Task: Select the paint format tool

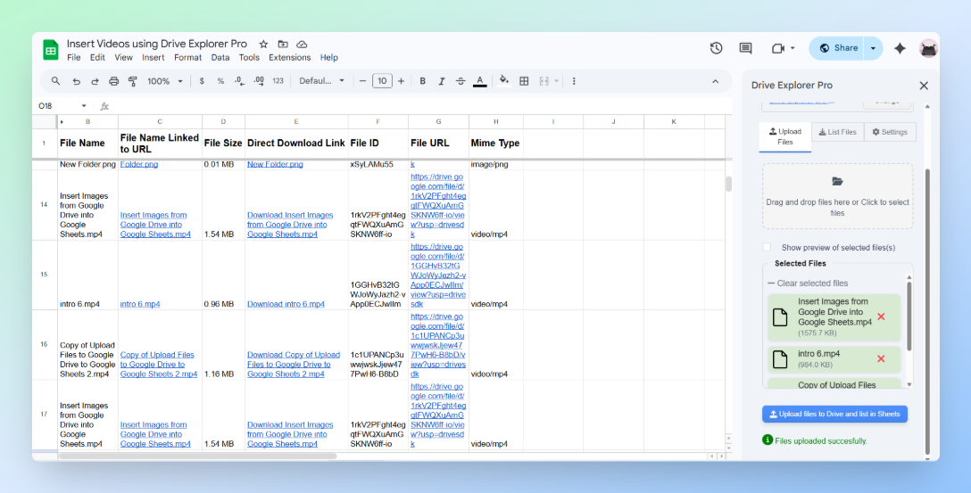Action: pos(132,81)
